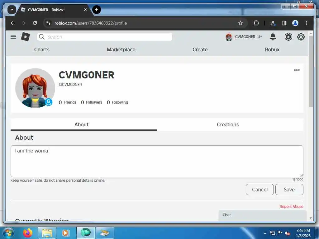Switch to the About tab
This screenshot has height=239, width=319.
[83, 124]
